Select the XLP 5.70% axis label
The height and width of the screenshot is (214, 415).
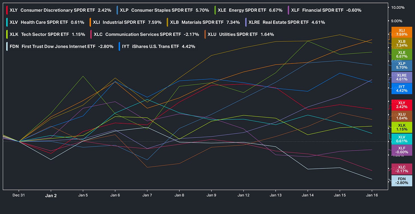pyautogui.click(x=402, y=65)
